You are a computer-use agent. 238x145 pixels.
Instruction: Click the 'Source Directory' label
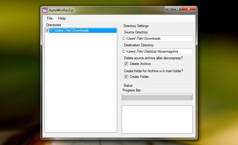[x=136, y=32]
